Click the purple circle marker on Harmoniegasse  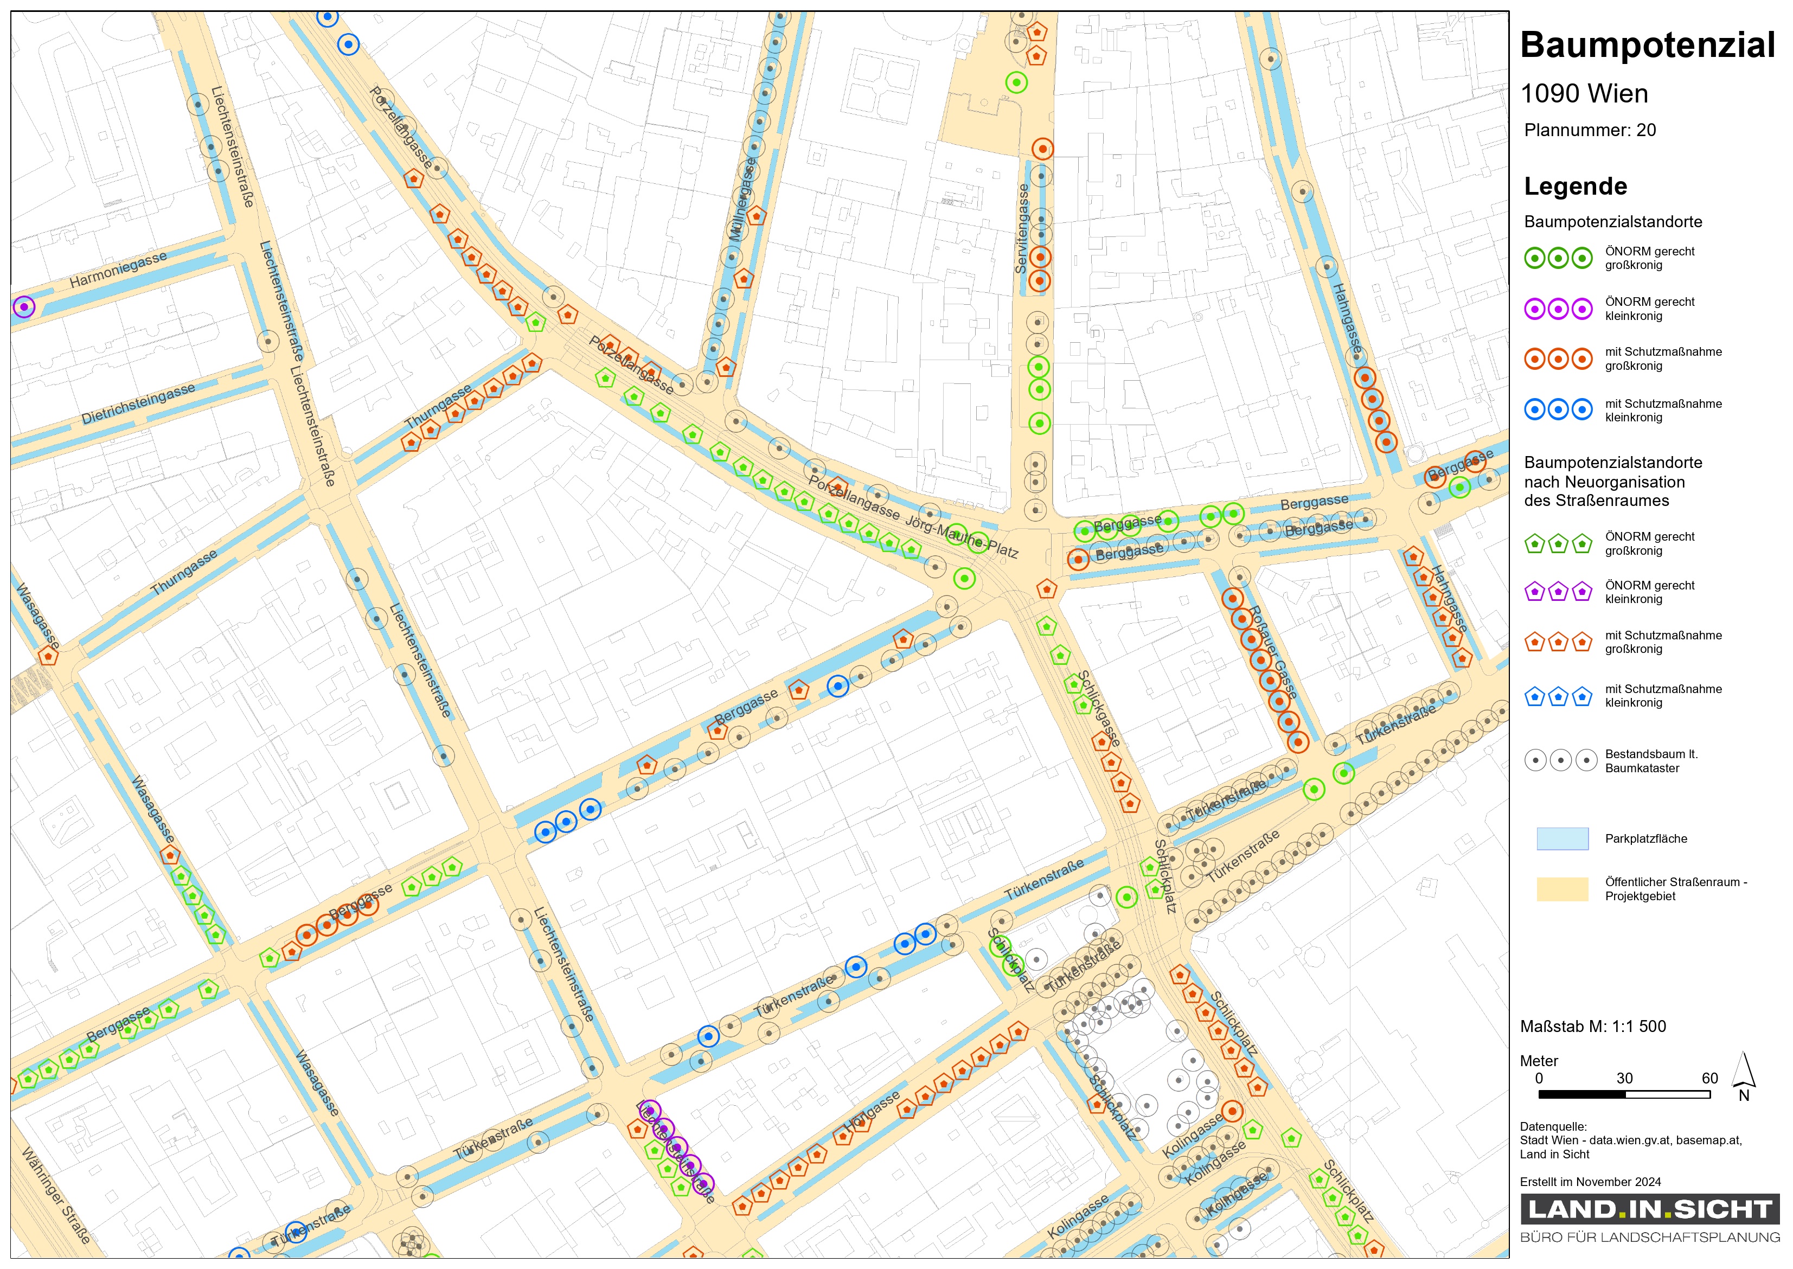click(x=24, y=307)
